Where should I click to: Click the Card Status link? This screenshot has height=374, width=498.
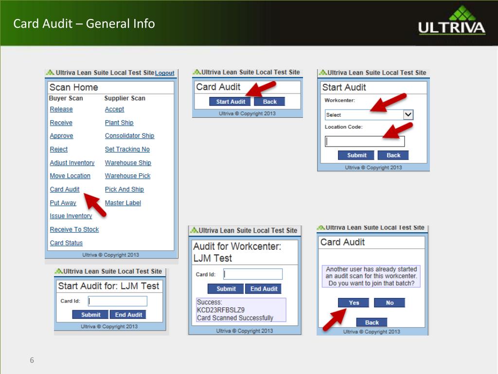[x=66, y=243]
